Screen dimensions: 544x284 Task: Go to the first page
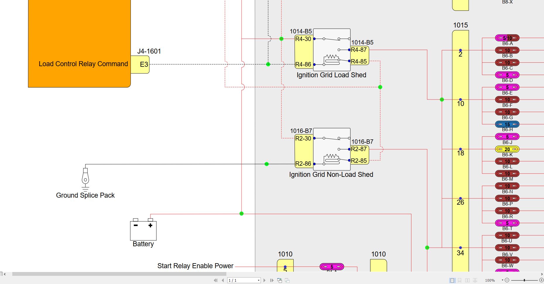coord(215,280)
